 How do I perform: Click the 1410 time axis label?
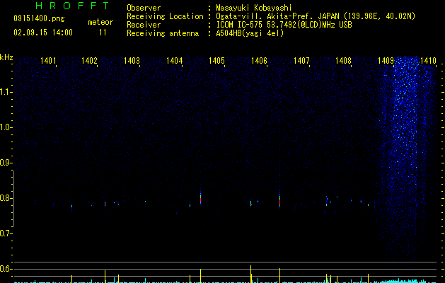(x=428, y=61)
